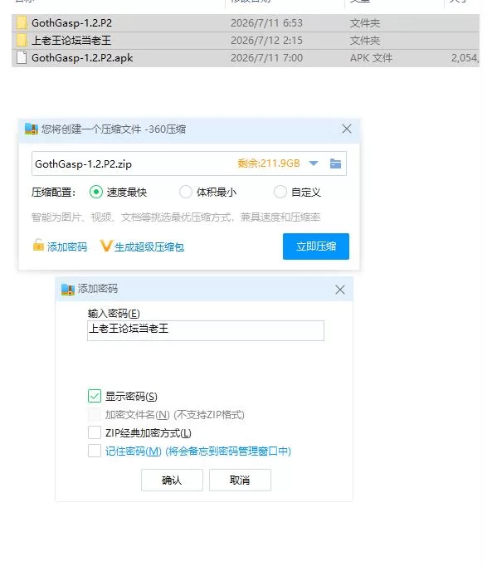Image resolution: width=492 pixels, height=566 pixels.
Task: Open the 生成超级压缩包 link
Action: pos(149,247)
